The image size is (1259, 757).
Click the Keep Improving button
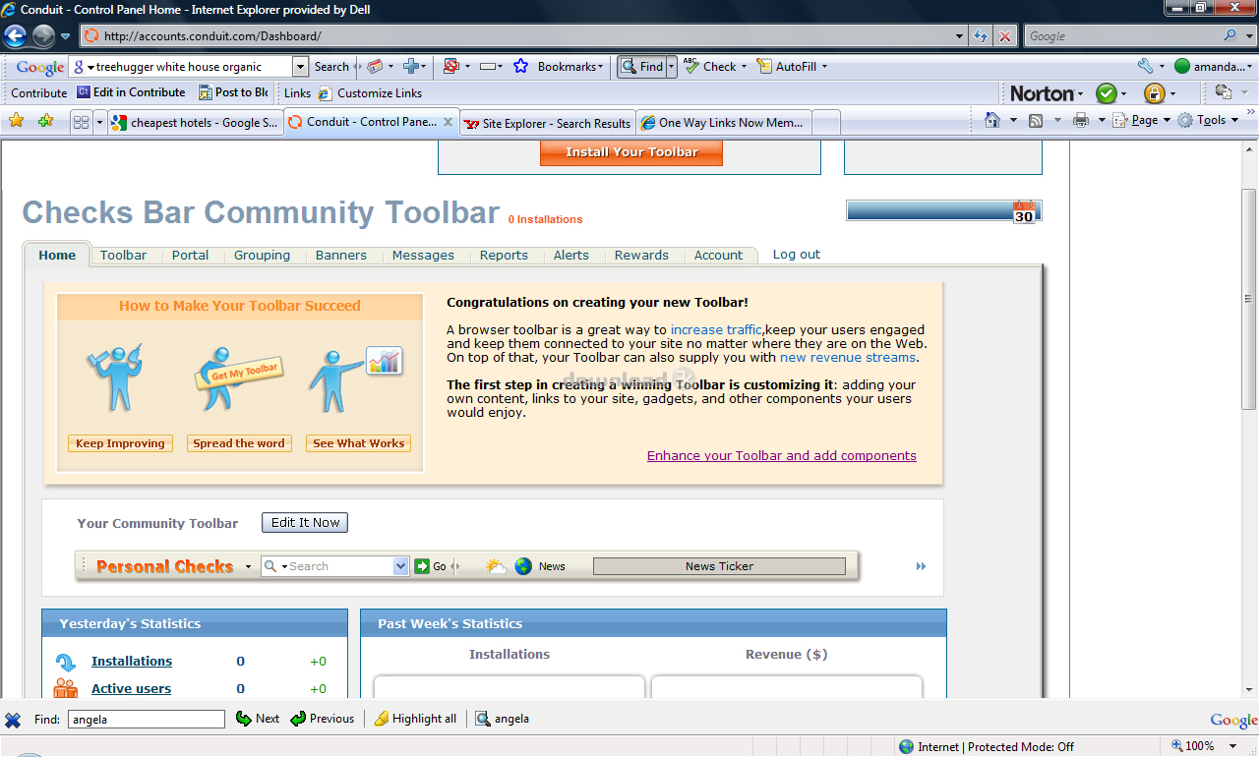click(120, 443)
